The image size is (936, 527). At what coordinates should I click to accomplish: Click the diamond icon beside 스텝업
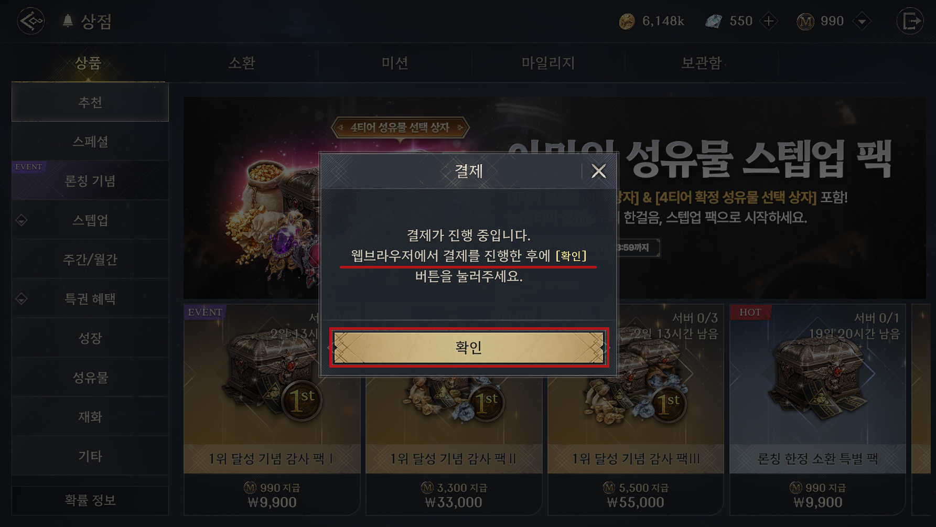coord(21,220)
